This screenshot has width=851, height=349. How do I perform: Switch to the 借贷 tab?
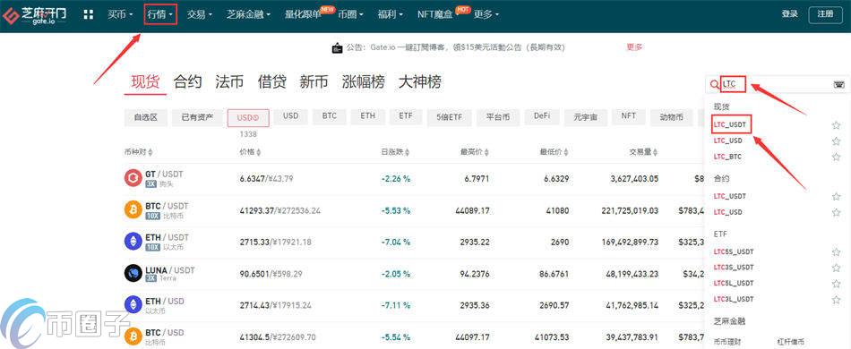272,82
